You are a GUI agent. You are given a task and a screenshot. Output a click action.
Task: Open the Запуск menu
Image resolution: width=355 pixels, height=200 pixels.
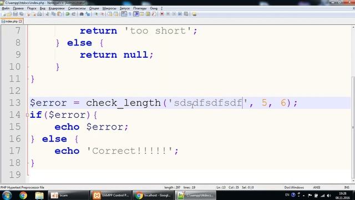click(125, 8)
